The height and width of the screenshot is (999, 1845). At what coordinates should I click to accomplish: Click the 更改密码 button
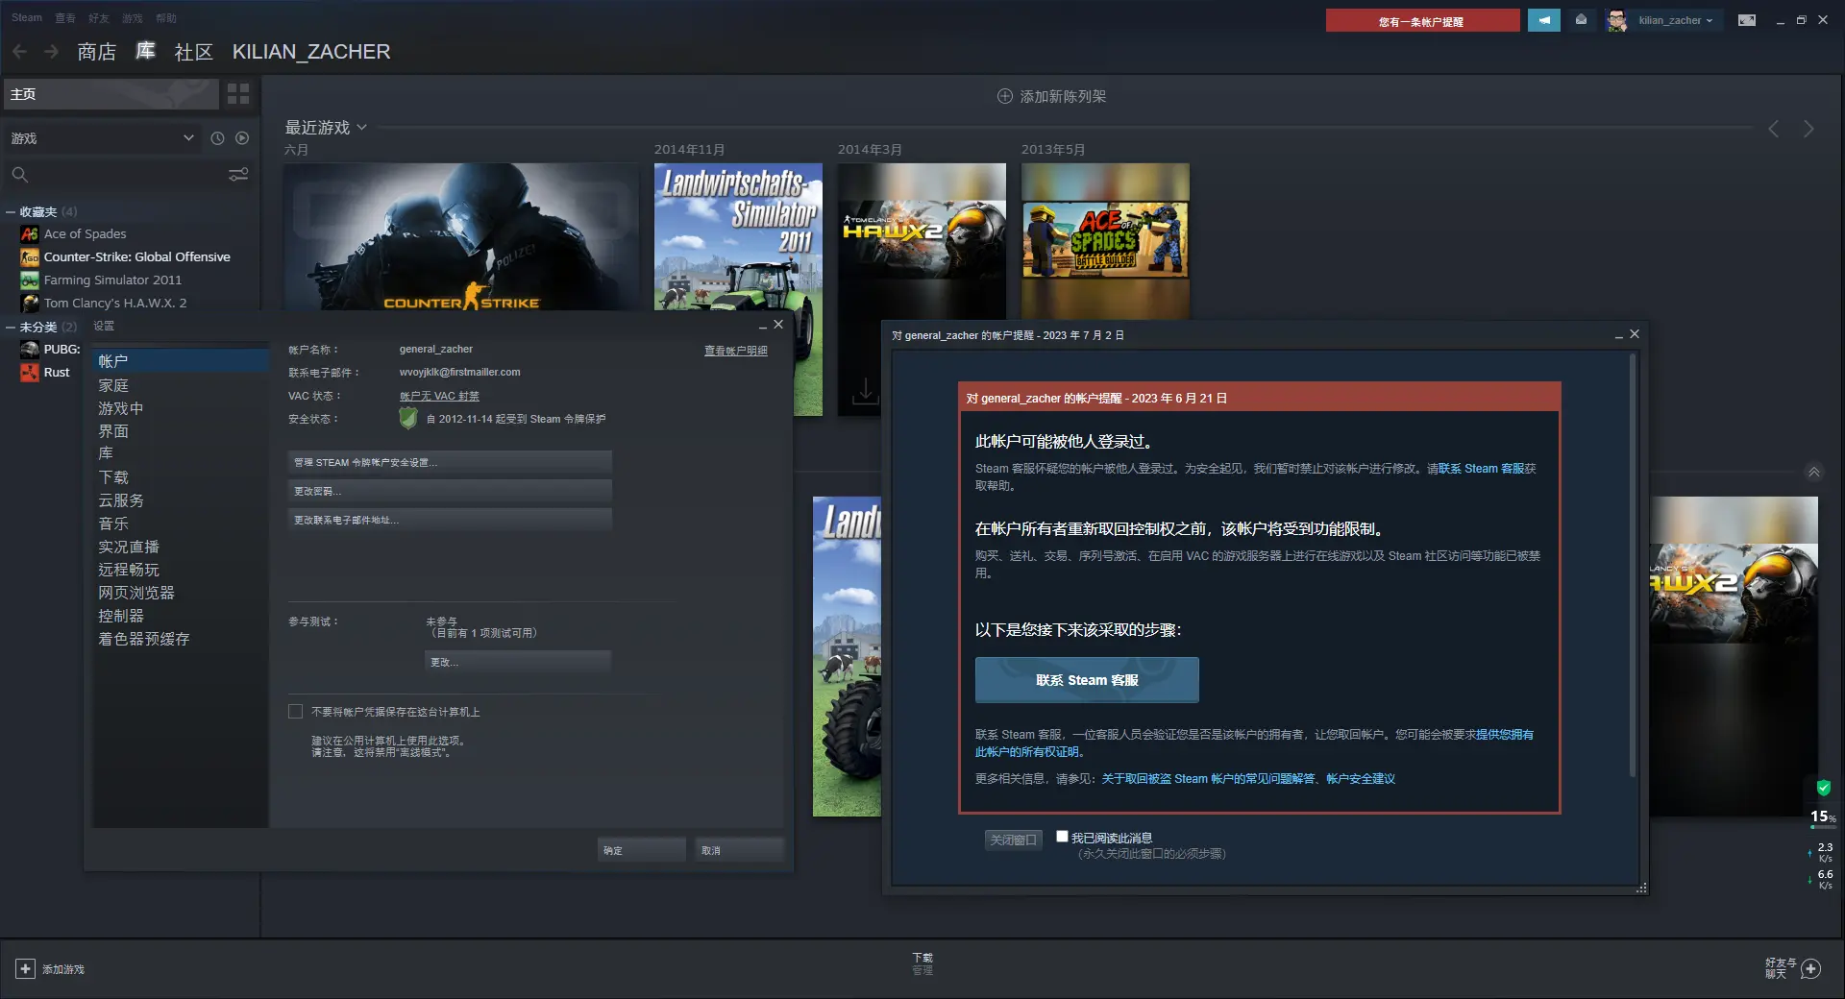point(450,491)
